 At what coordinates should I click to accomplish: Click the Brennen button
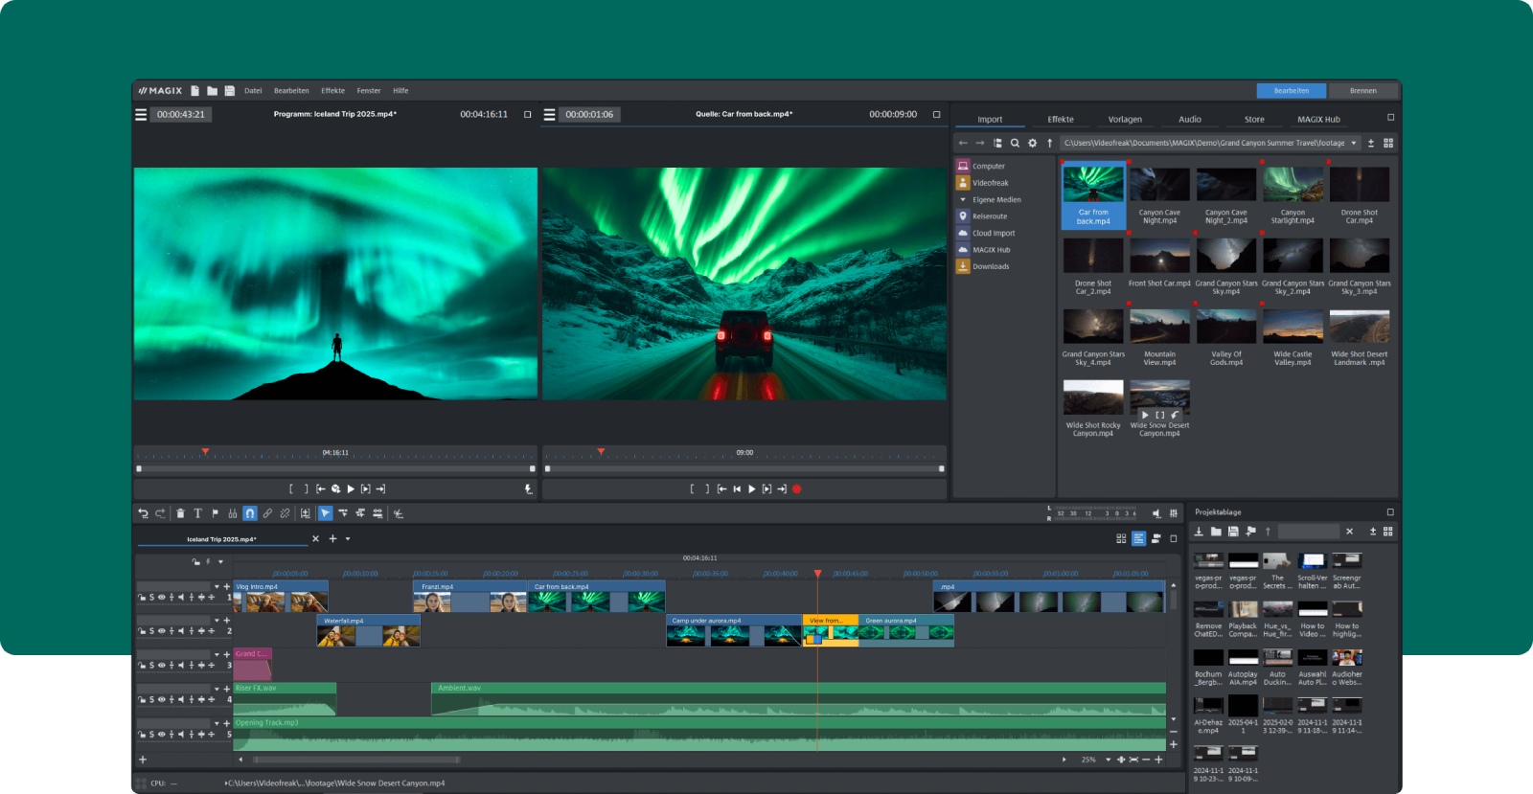[1362, 91]
